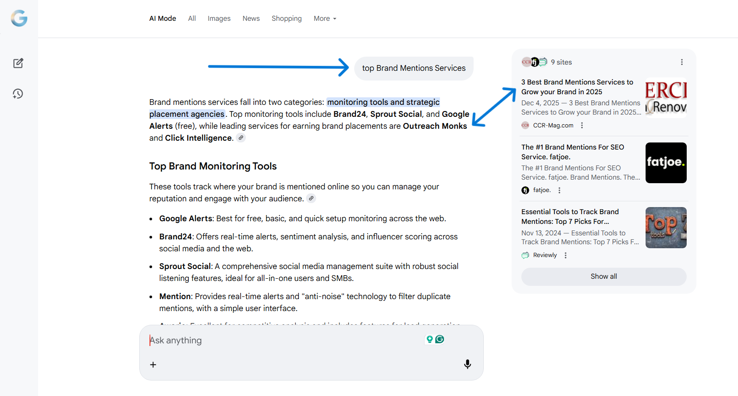The height and width of the screenshot is (396, 738).
Task: Click the Grammarly icon in the Ask box
Action: coord(440,339)
